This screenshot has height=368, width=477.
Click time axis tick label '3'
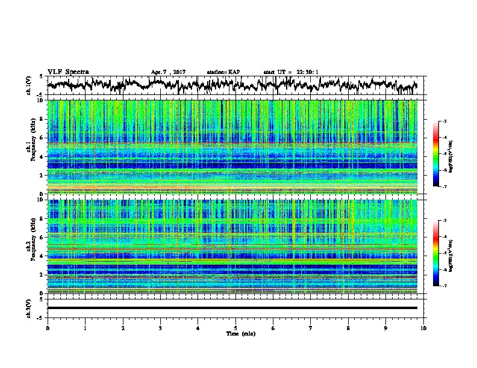point(160,328)
